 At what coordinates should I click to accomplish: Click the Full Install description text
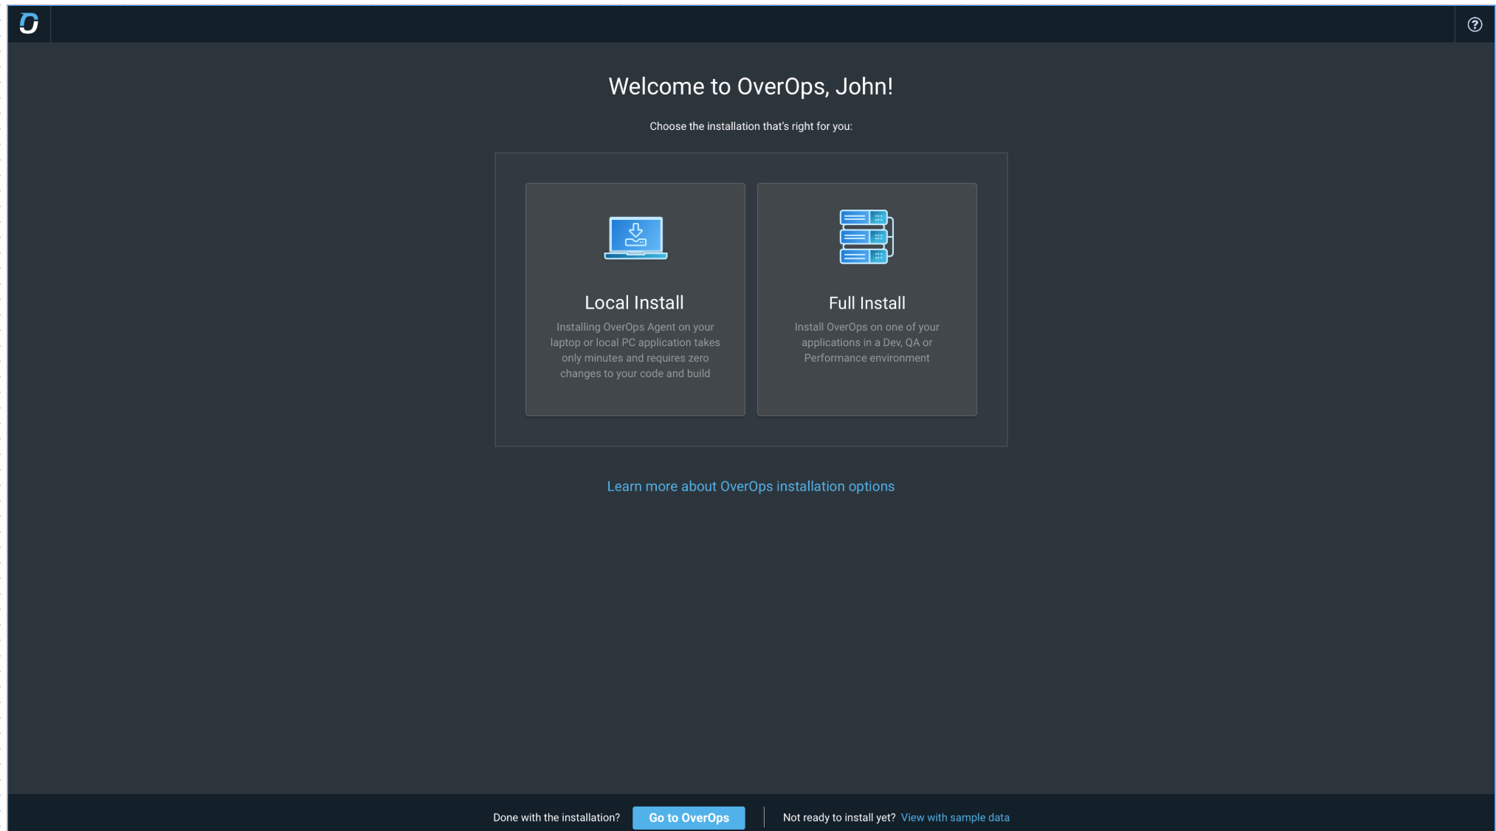[x=866, y=342]
